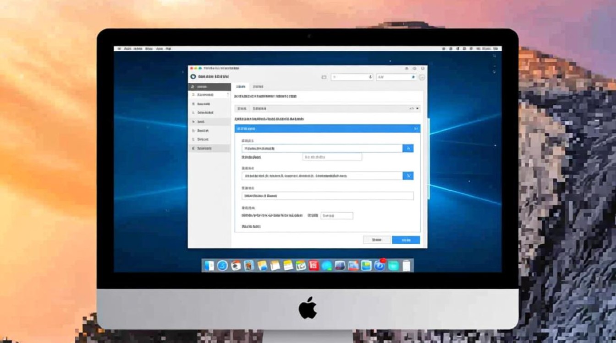Image resolution: width=616 pixels, height=343 pixels.
Task: Click the folder icon in window toolbar
Action: (324, 77)
